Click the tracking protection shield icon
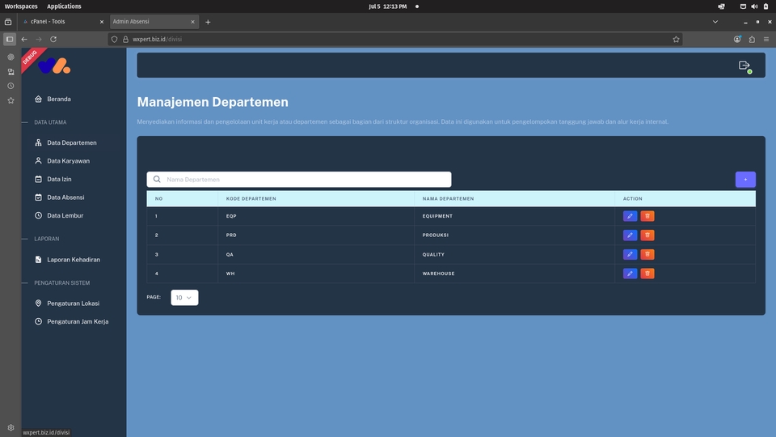This screenshot has height=437, width=776. pyautogui.click(x=114, y=39)
